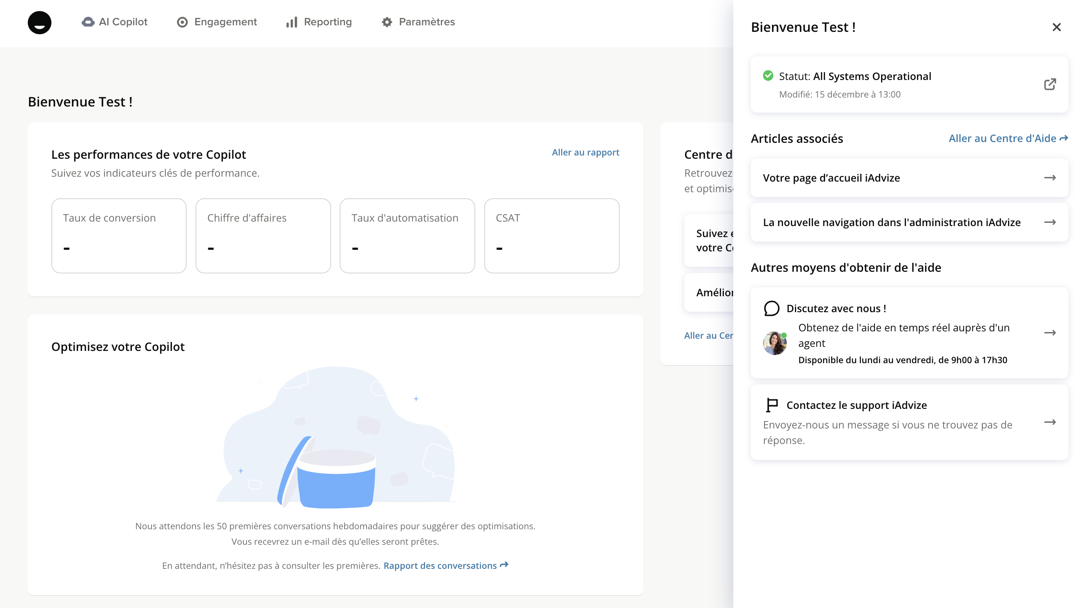Close the Bienvenue Test help panel
The height and width of the screenshot is (608, 1086).
click(1057, 27)
